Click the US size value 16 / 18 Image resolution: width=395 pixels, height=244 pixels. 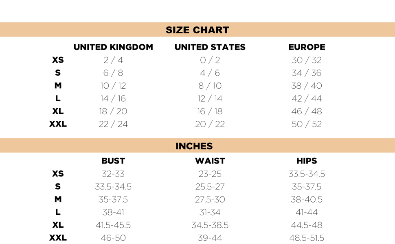coord(210,111)
